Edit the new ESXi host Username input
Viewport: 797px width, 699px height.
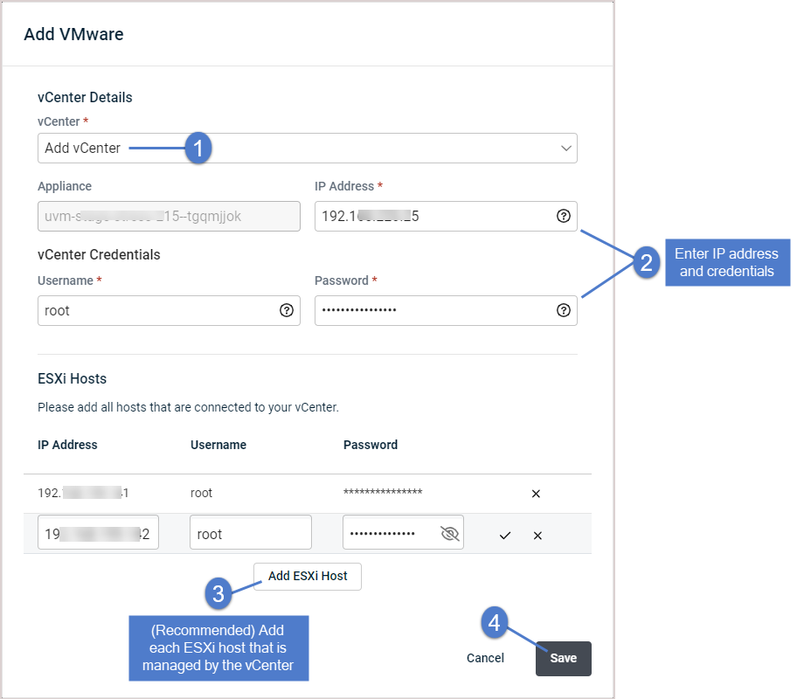pos(251,532)
